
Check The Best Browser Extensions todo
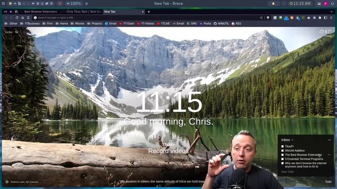[x=282, y=155]
